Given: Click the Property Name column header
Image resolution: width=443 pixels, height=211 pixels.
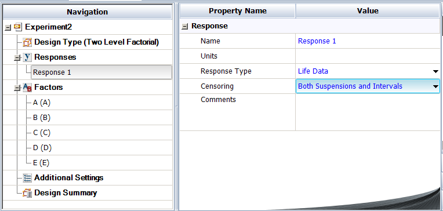Looking at the screenshot, I should pos(238,11).
